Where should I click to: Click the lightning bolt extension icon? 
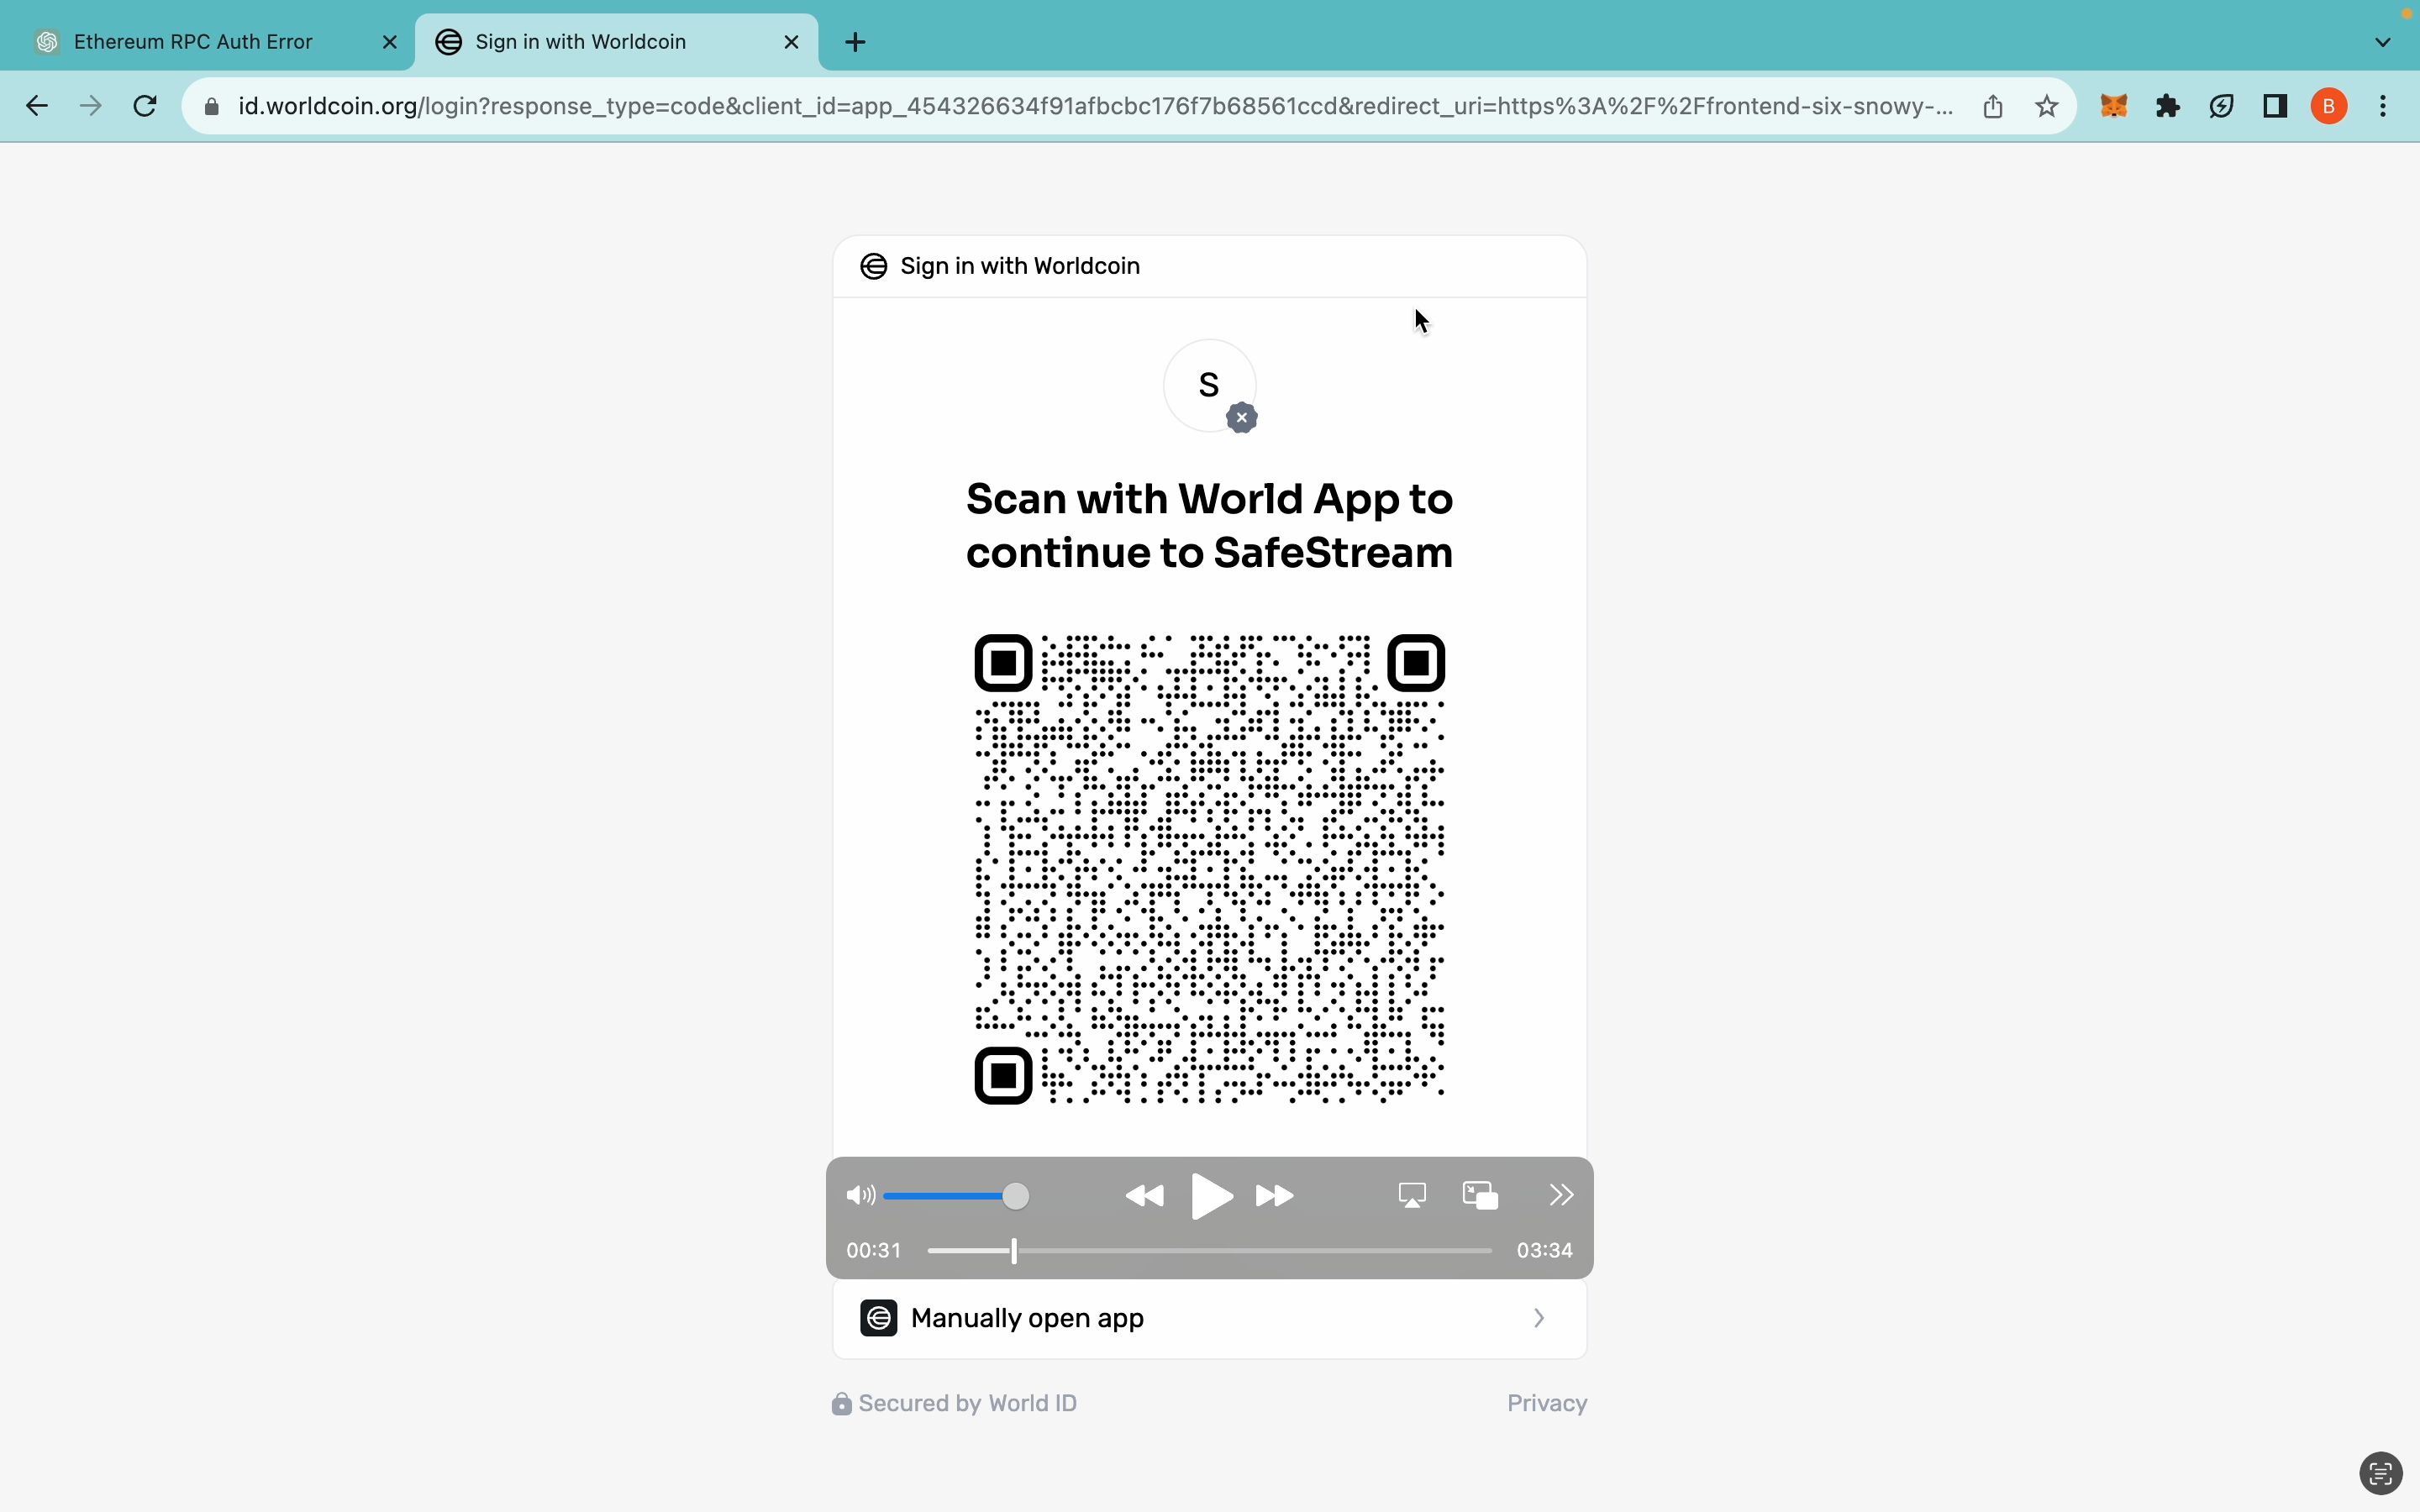[x=2221, y=106]
